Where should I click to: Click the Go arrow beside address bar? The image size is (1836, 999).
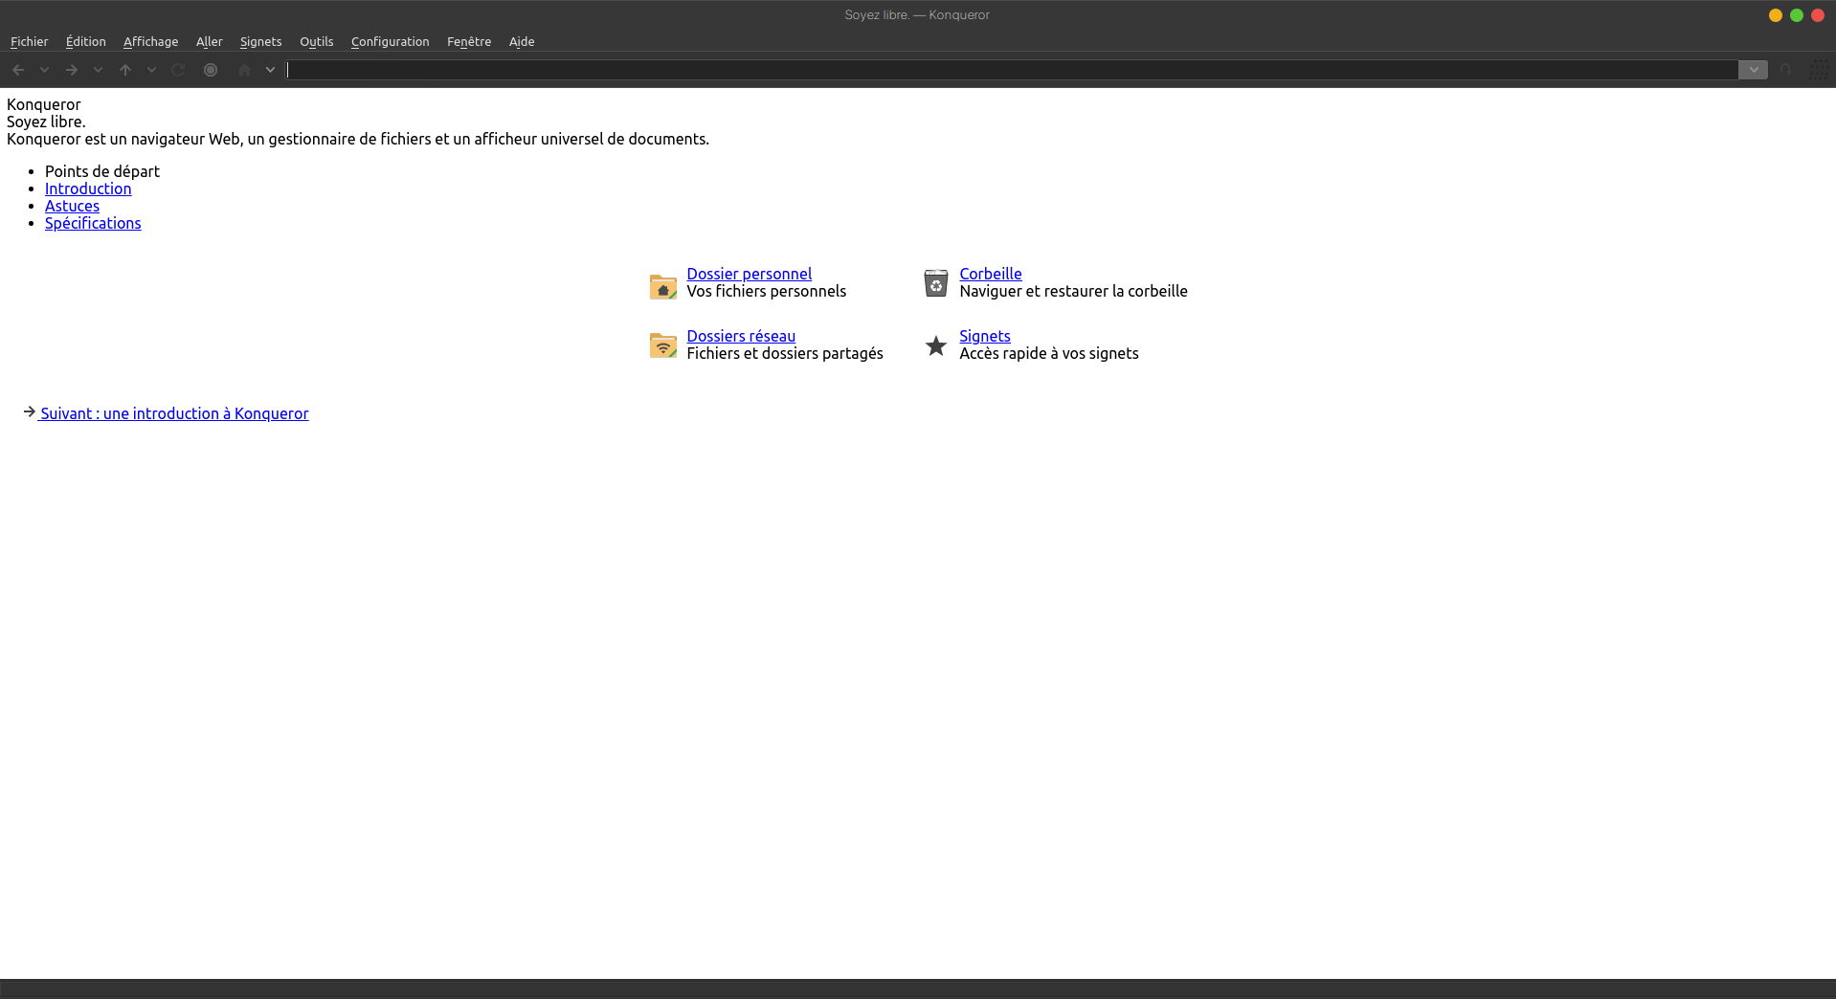pyautogui.click(x=1785, y=70)
